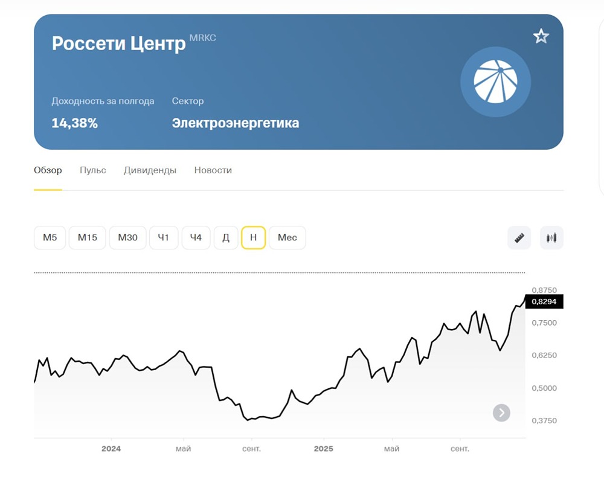The width and height of the screenshot is (604, 491).
Task: Click the forward arrow on the chart
Action: click(x=501, y=412)
